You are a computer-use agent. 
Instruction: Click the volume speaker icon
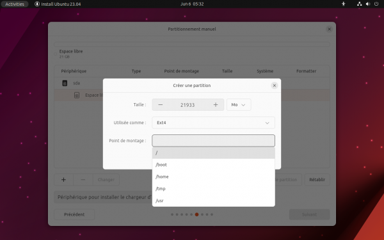(368, 4)
